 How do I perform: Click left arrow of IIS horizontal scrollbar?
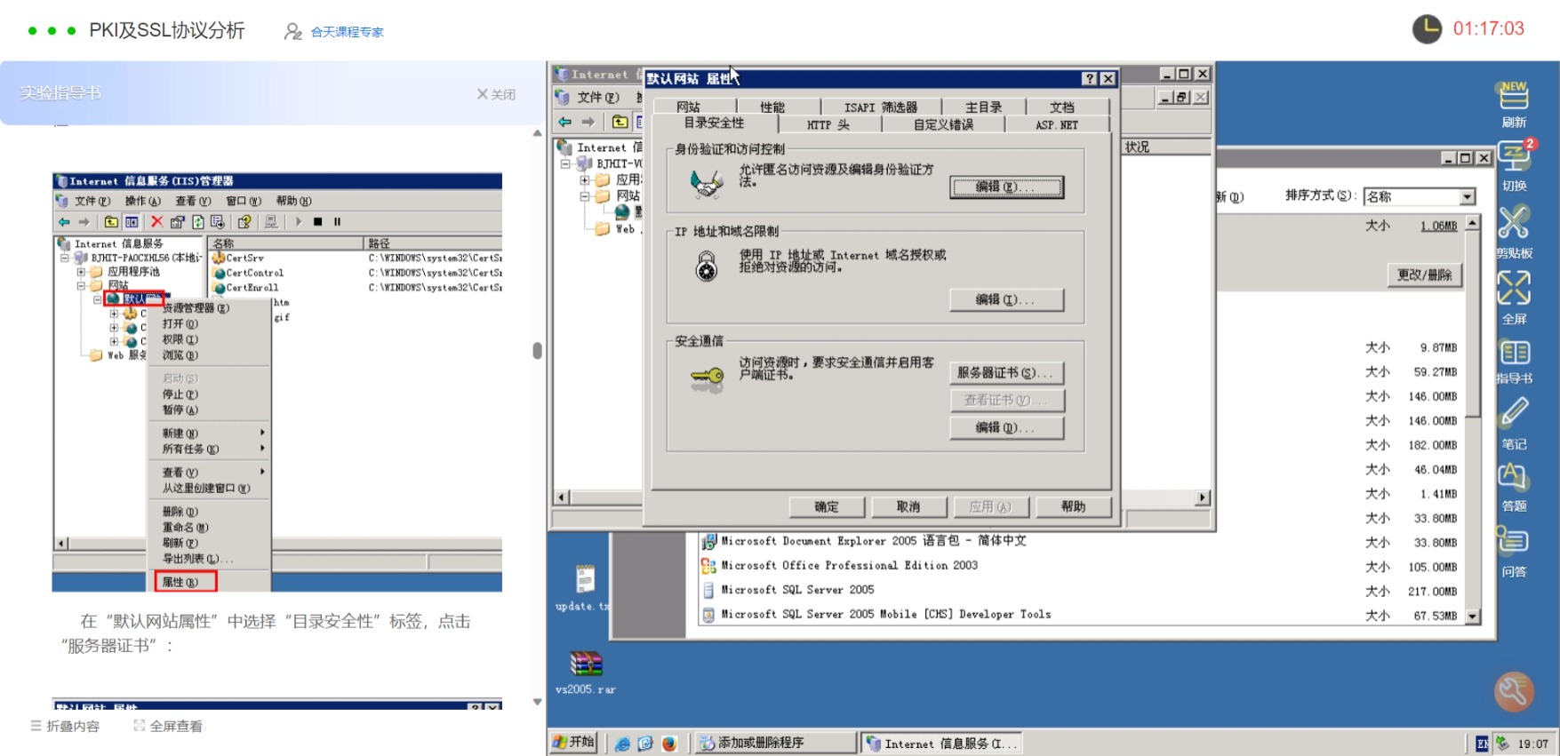(x=561, y=497)
